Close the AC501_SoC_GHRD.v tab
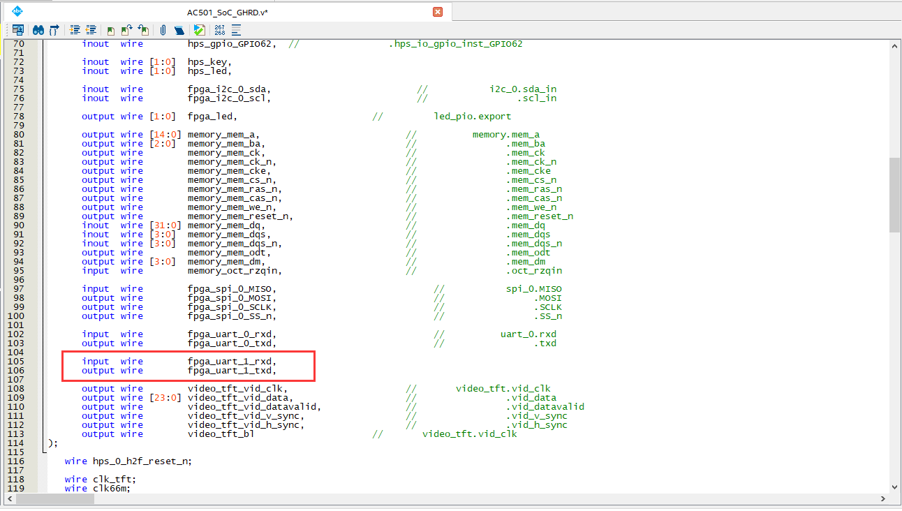Image resolution: width=902 pixels, height=511 pixels. [438, 12]
